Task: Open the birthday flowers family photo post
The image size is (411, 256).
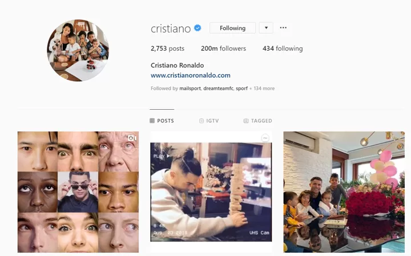Action: click(344, 192)
